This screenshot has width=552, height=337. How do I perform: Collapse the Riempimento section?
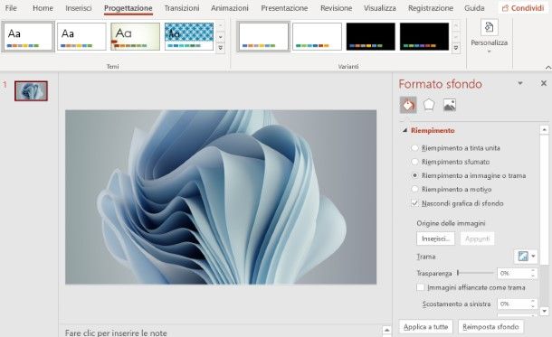coord(404,130)
